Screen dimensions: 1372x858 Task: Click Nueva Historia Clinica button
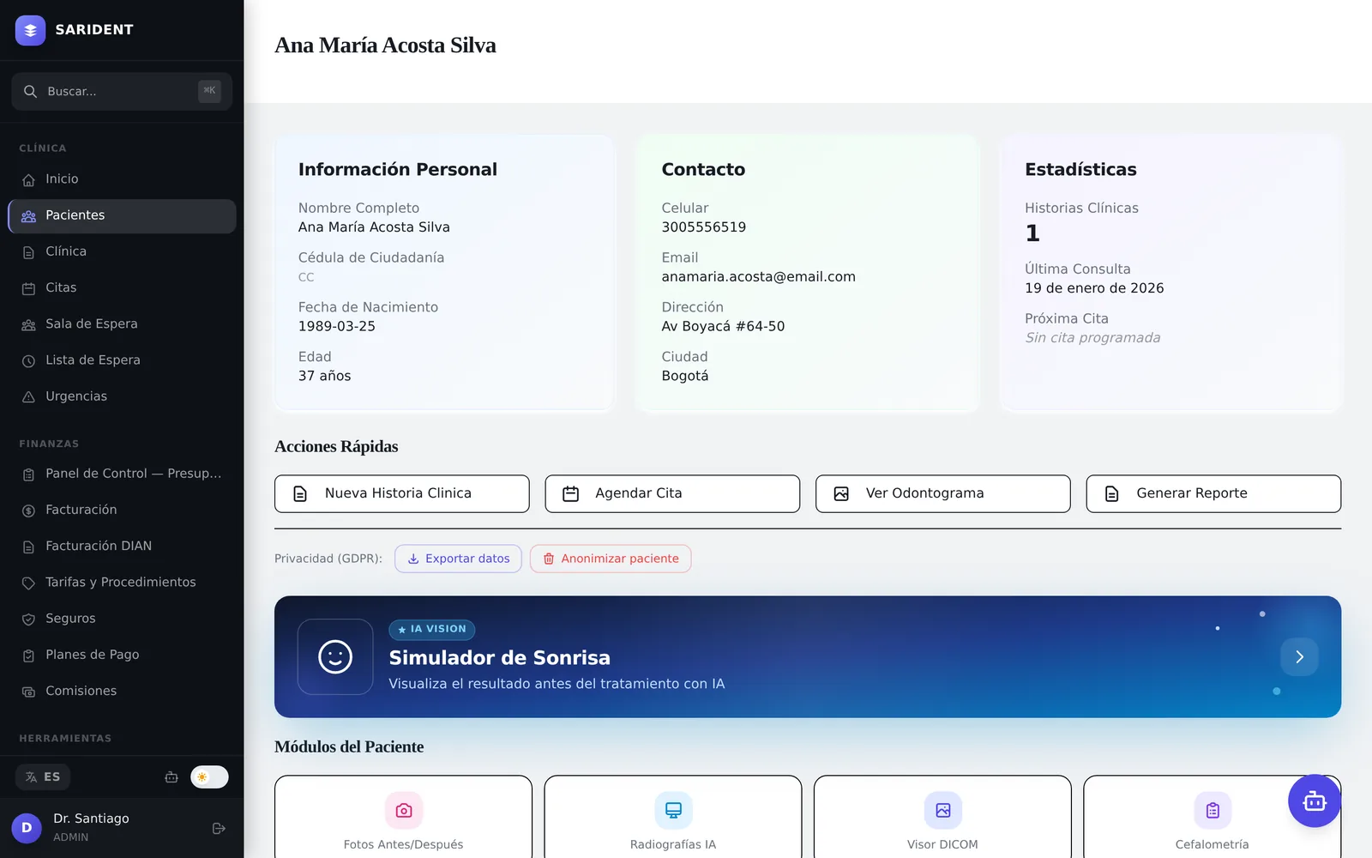click(x=402, y=494)
